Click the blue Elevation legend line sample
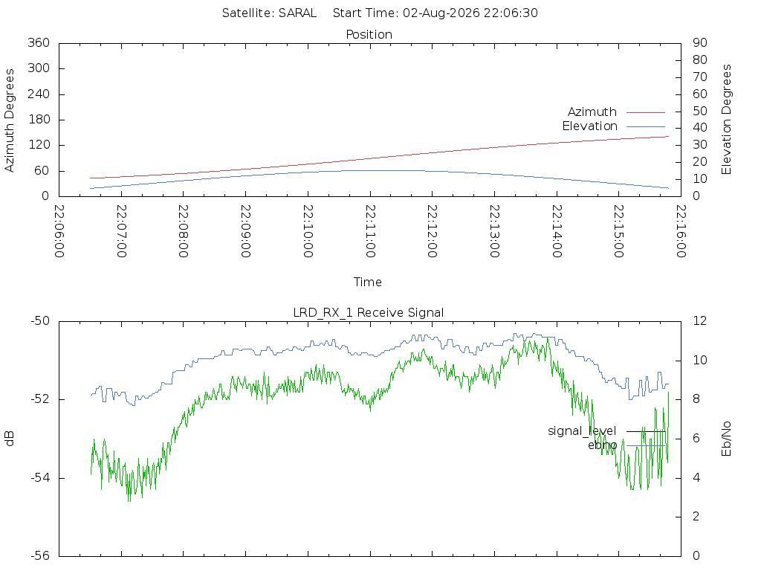 click(646, 126)
